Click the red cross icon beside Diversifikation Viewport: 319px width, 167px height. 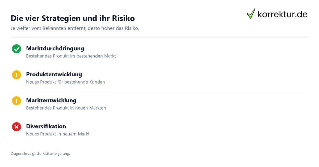point(16,127)
